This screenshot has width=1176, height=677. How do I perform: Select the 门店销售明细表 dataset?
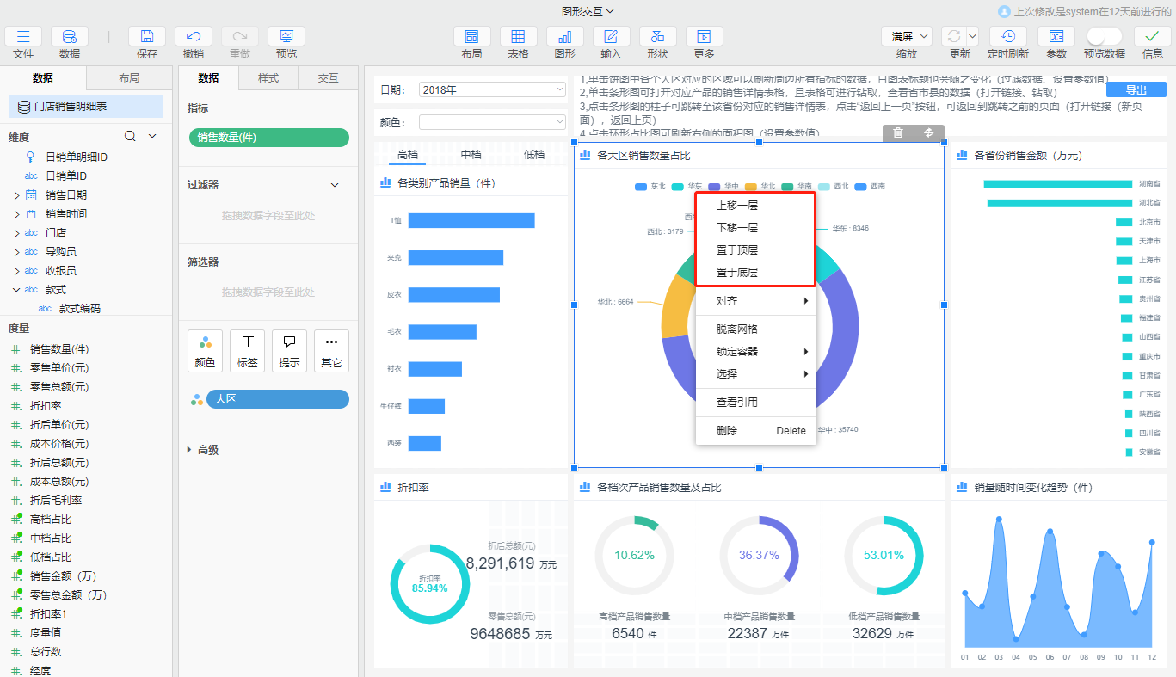[x=86, y=107]
